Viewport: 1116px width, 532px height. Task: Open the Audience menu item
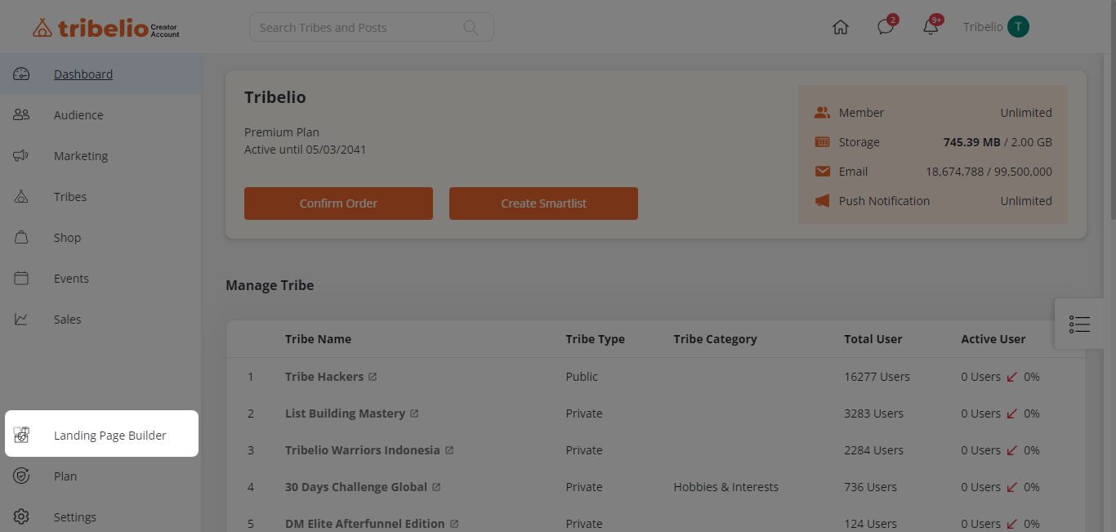tap(100, 115)
